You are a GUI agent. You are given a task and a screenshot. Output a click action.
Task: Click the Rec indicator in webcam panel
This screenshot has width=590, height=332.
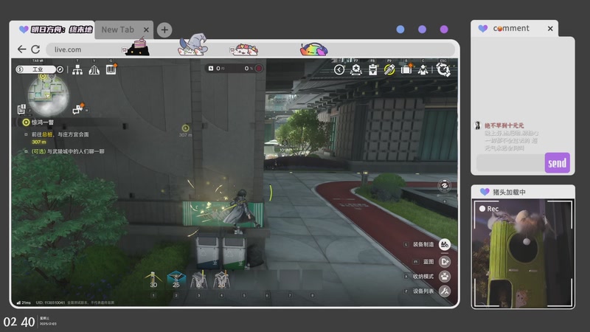point(489,209)
